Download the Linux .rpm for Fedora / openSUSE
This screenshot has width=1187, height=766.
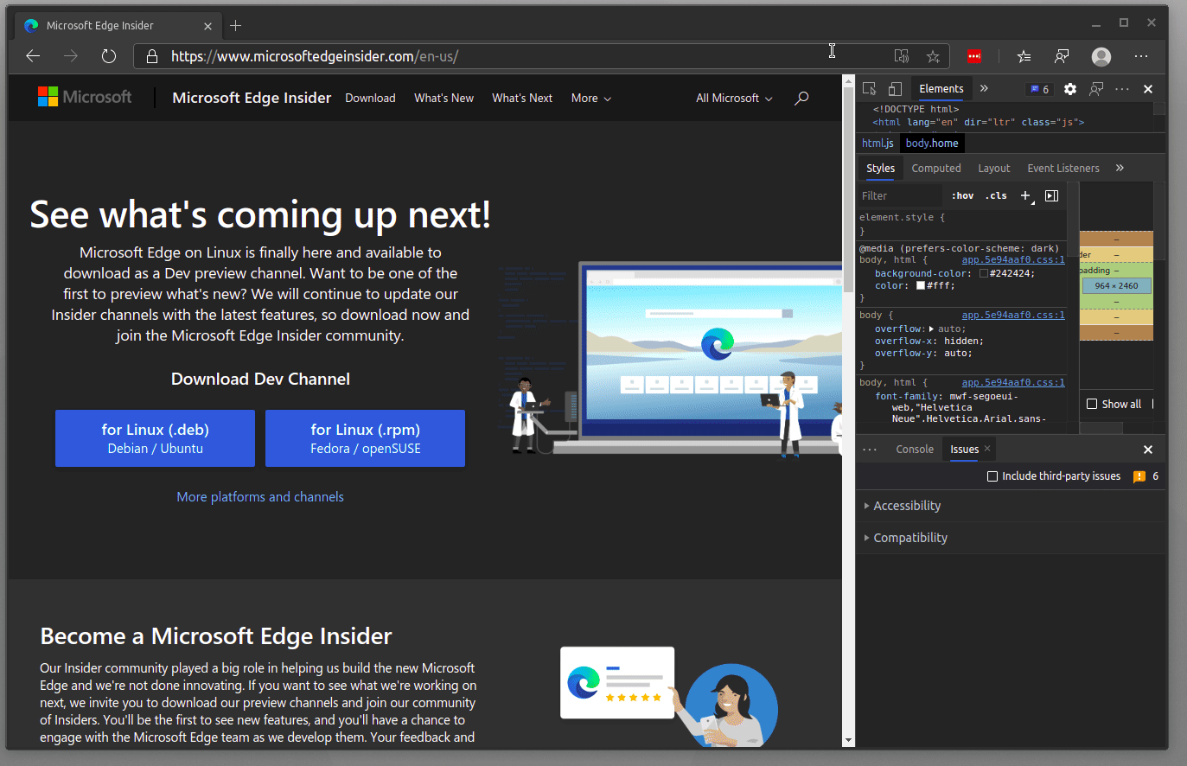click(365, 438)
